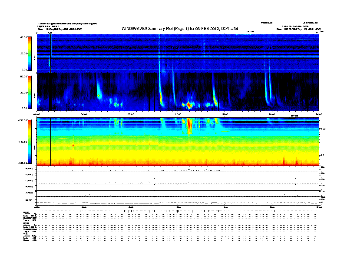The image size is (344, 266).
Task: Click 04:00 on the bottom line-plot time axis
Action: coord(84,207)
